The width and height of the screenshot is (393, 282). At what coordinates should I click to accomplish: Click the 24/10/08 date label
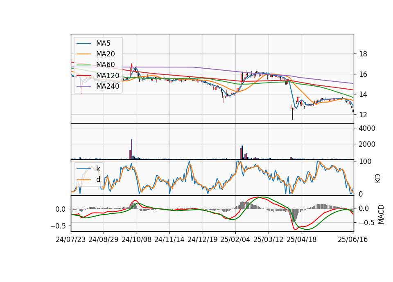click(137, 239)
